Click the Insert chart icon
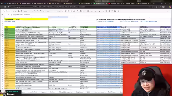 109,11
